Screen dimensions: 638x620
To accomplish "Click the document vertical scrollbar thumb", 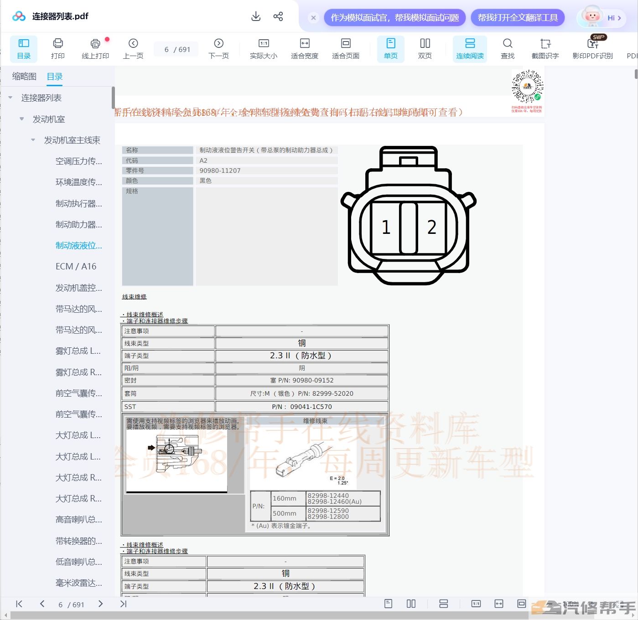I will [636, 74].
